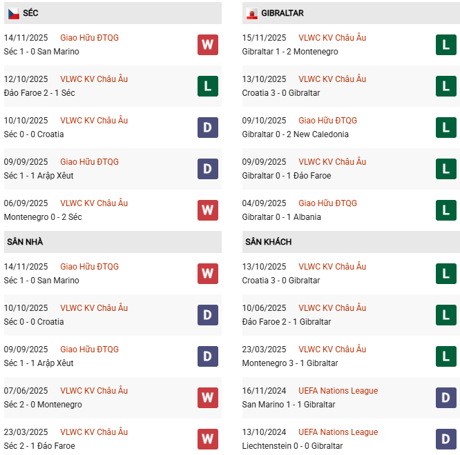Click the L badge for Montenegro 3-1 Gibraltar
Screen dimensions: 460x455
(x=446, y=356)
